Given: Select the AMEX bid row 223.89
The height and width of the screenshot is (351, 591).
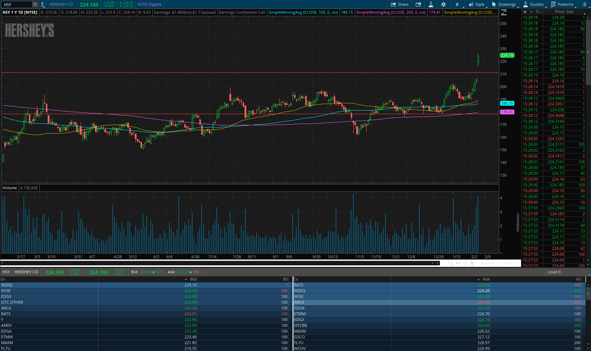Looking at the screenshot, I should point(145,325).
